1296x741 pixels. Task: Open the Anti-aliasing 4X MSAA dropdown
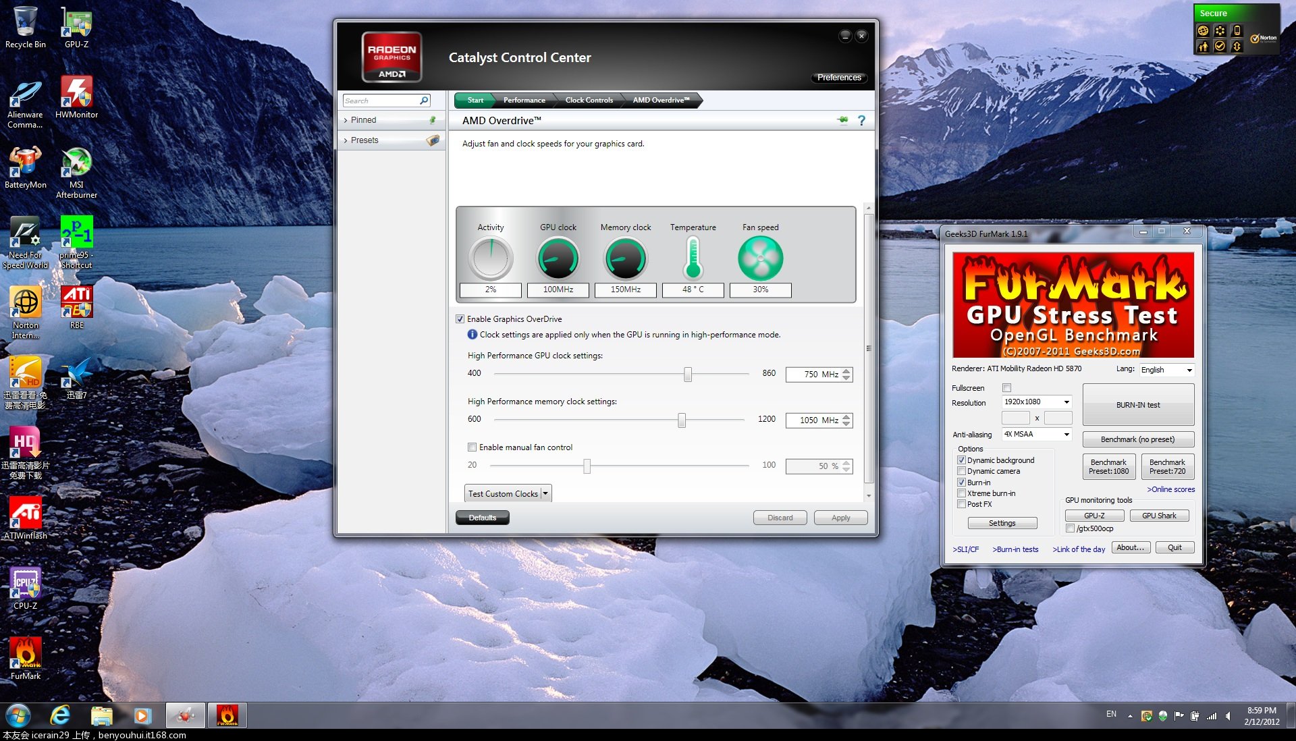(x=1037, y=435)
